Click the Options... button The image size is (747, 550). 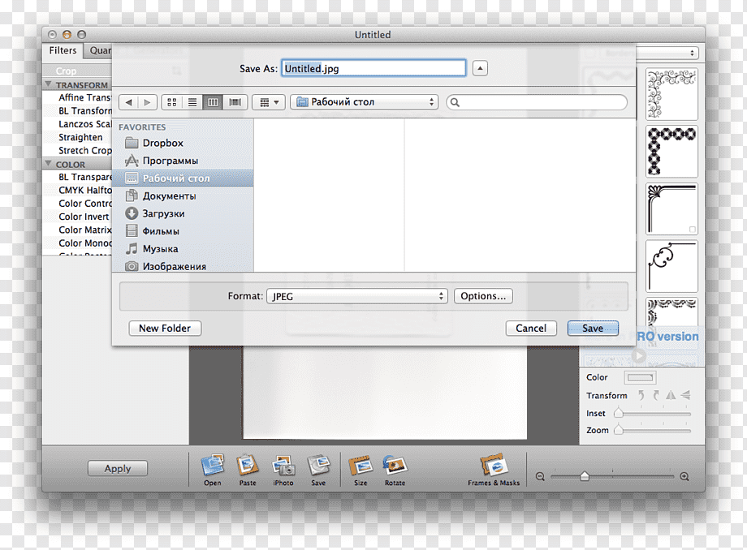(x=483, y=296)
